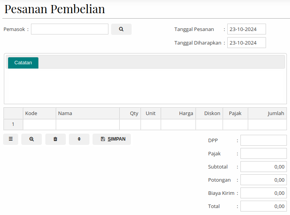Click the Qty column header

(x=130, y=113)
